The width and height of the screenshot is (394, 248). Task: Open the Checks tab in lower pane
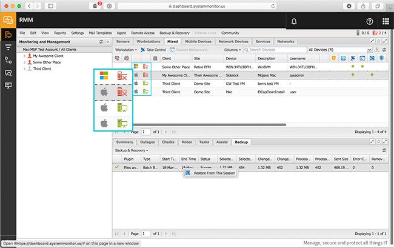click(x=168, y=142)
